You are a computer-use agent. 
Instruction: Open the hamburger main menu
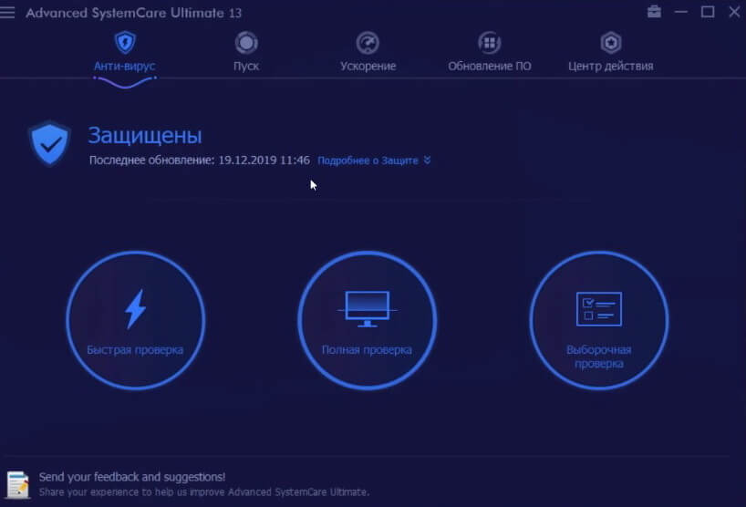[x=7, y=12]
